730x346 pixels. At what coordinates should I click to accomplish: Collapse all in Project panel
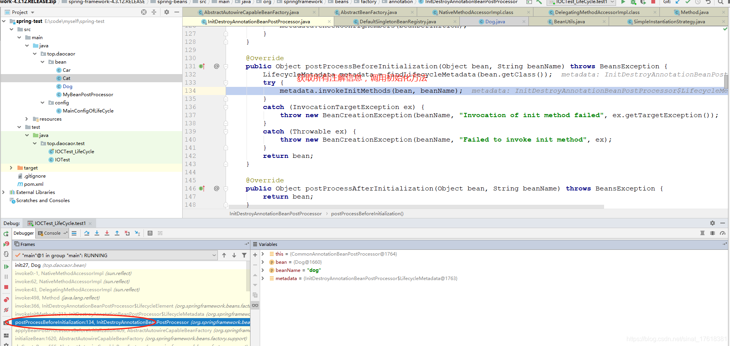[154, 12]
